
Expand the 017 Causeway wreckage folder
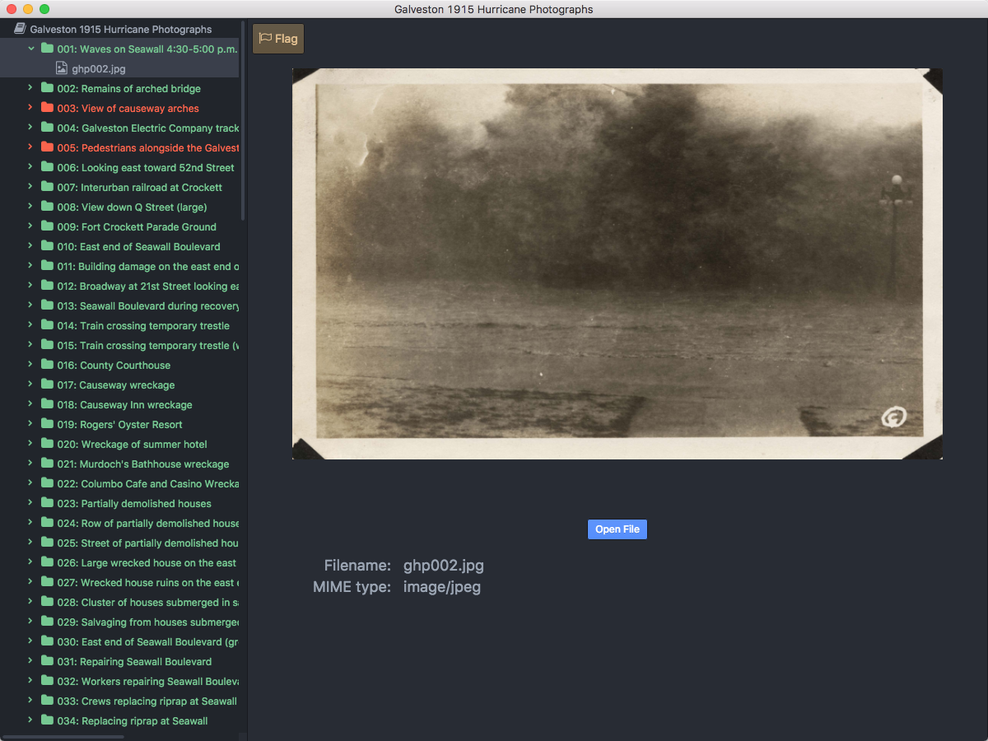(30, 384)
